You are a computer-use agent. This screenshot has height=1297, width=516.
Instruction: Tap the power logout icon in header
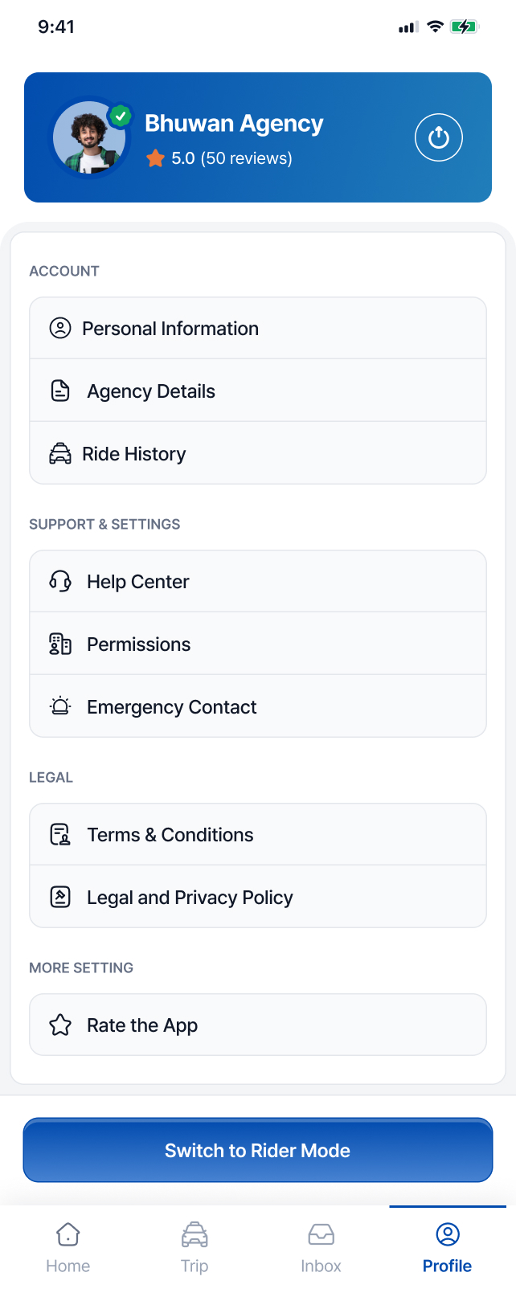[x=438, y=137]
